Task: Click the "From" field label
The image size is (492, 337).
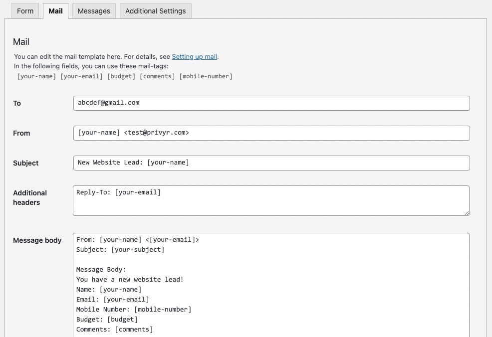Action: [x=21, y=133]
